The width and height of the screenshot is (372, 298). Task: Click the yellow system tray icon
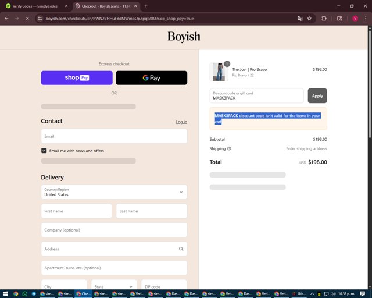point(319,294)
